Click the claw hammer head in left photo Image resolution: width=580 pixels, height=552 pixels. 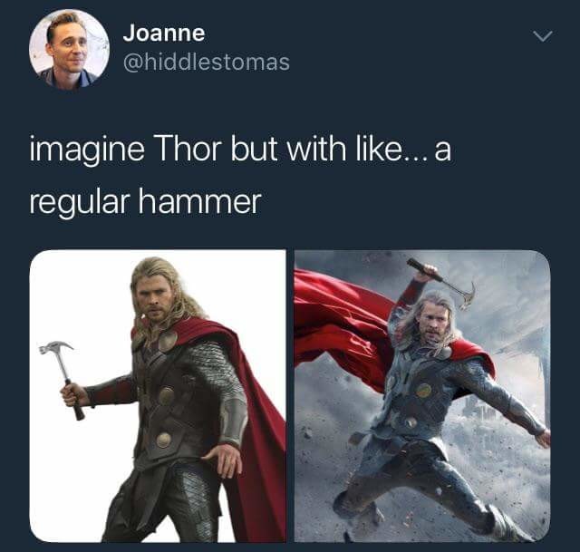(x=55, y=347)
